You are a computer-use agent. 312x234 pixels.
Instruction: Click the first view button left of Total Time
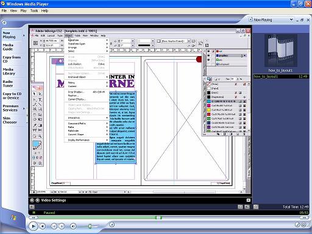tap(240, 207)
